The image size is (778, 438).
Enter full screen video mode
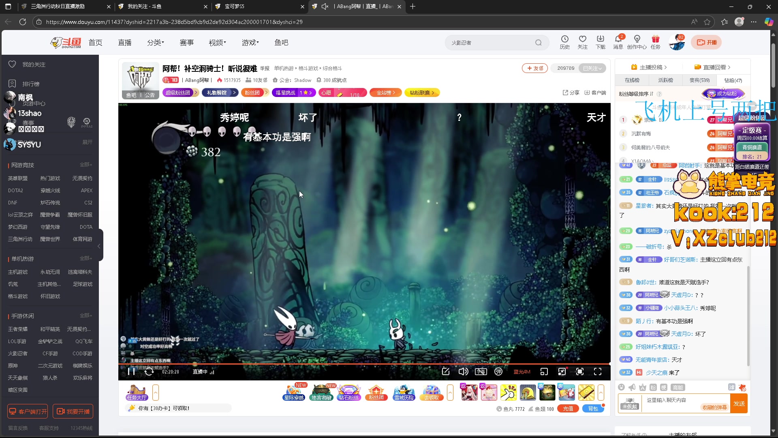598,371
